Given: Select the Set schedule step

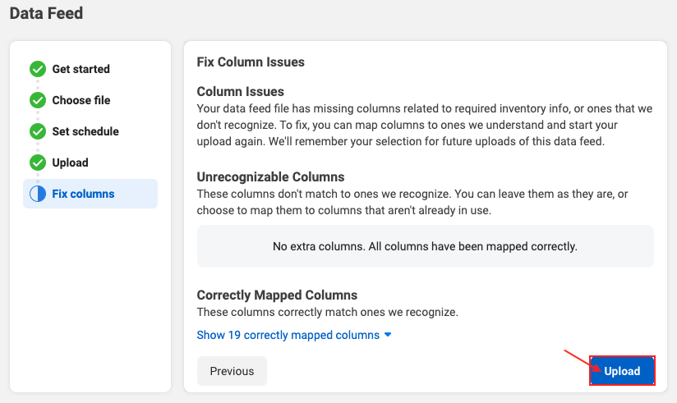Looking at the screenshot, I should click(x=85, y=131).
